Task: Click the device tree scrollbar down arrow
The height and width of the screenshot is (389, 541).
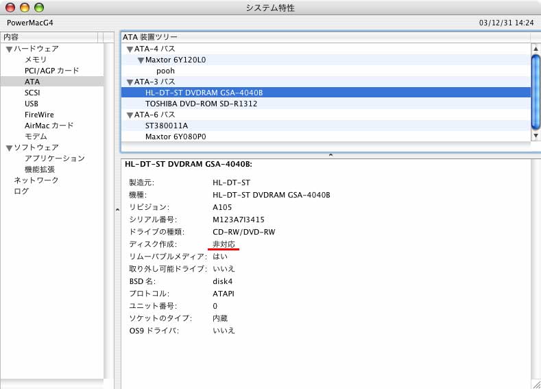Action: click(x=536, y=136)
